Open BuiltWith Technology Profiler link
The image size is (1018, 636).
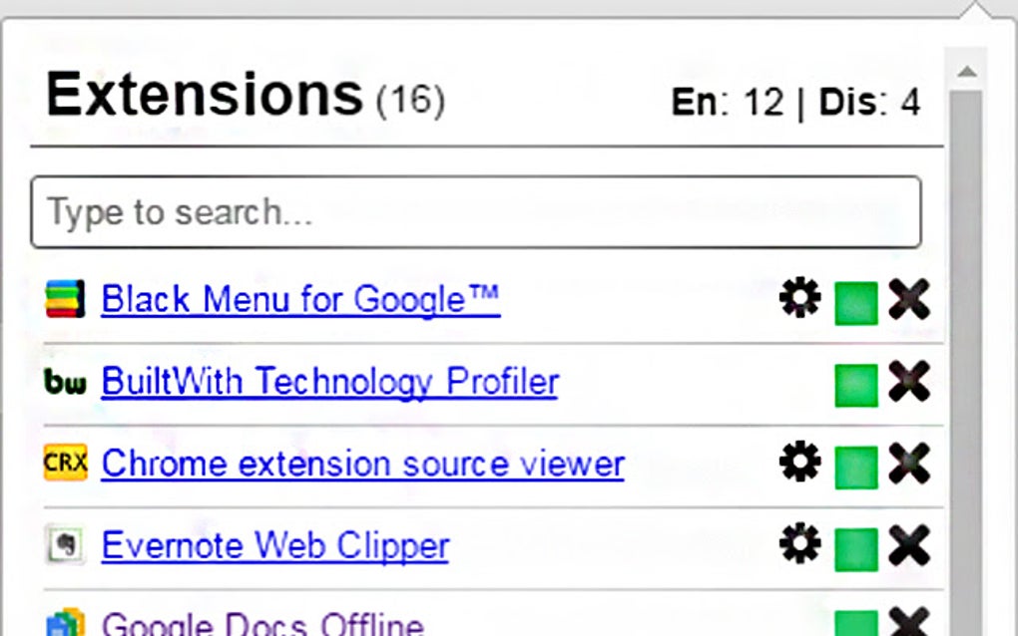click(x=329, y=381)
